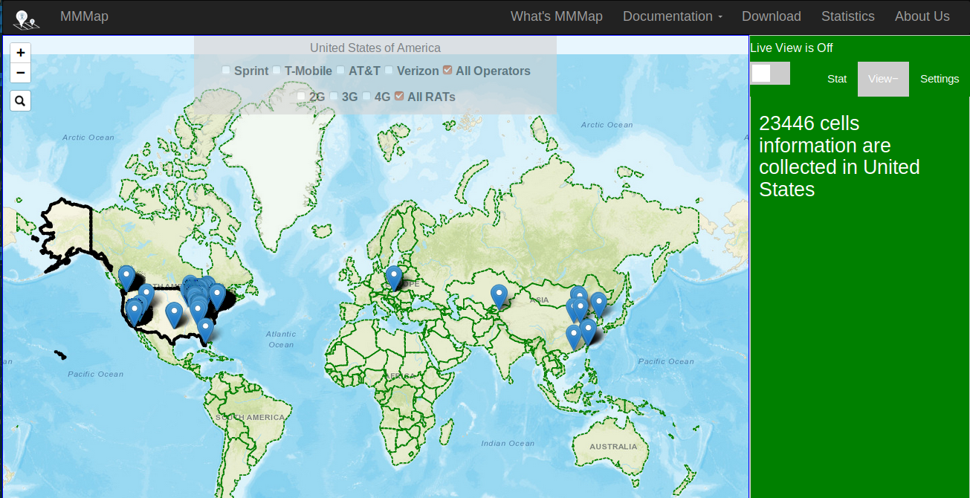Turn on the Live View switch

770,73
